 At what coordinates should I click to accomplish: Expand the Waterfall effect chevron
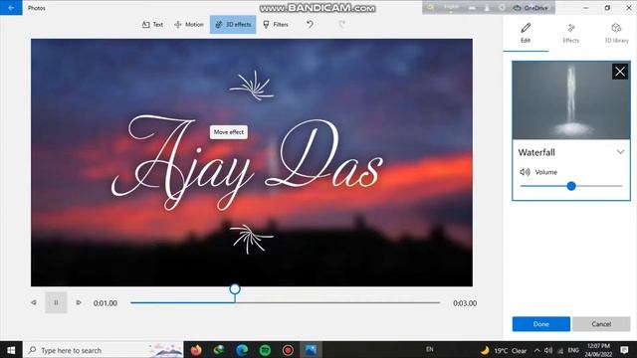coord(620,152)
